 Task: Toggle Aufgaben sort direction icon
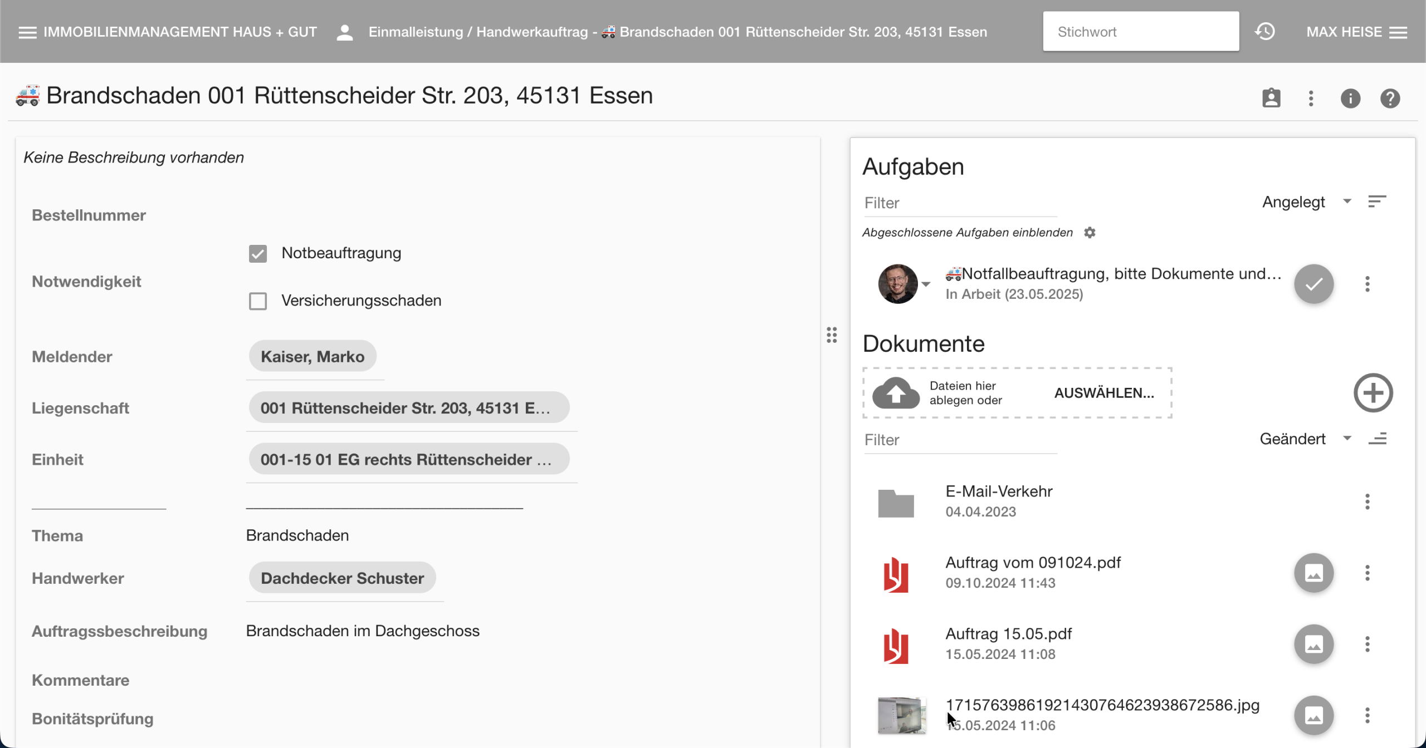click(1377, 201)
